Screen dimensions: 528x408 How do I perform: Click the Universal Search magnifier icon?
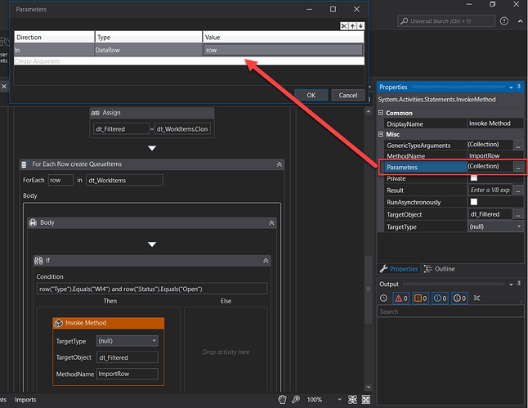pos(404,21)
